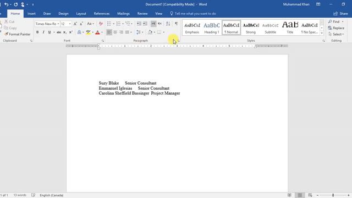Click the Replace button

(x=336, y=28)
